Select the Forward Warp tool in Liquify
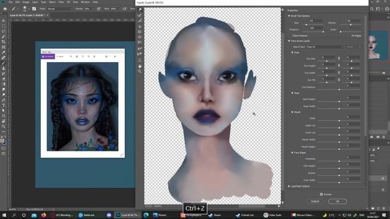The height and width of the screenshot is (219, 390). pos(140,10)
